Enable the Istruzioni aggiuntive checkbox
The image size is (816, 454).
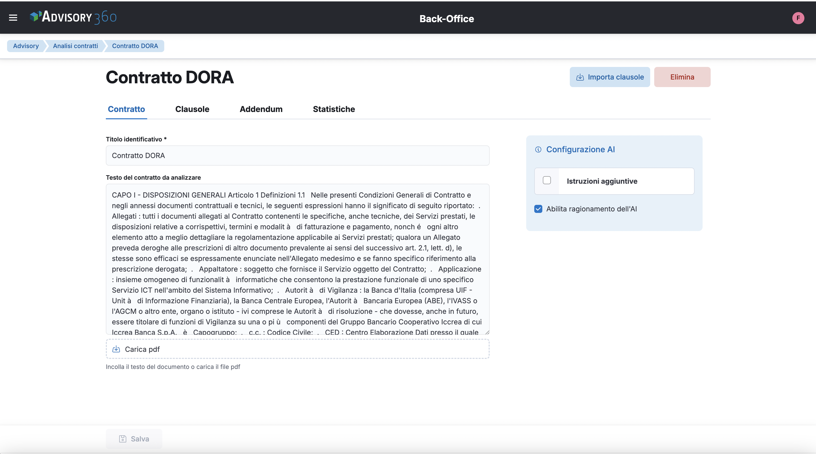547,180
